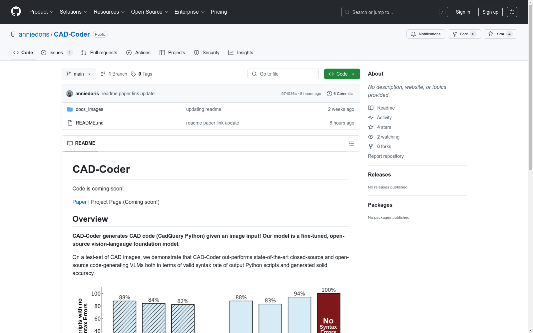The height and width of the screenshot is (333, 533).
Task: Switch to the Projects tab
Action: [172, 53]
